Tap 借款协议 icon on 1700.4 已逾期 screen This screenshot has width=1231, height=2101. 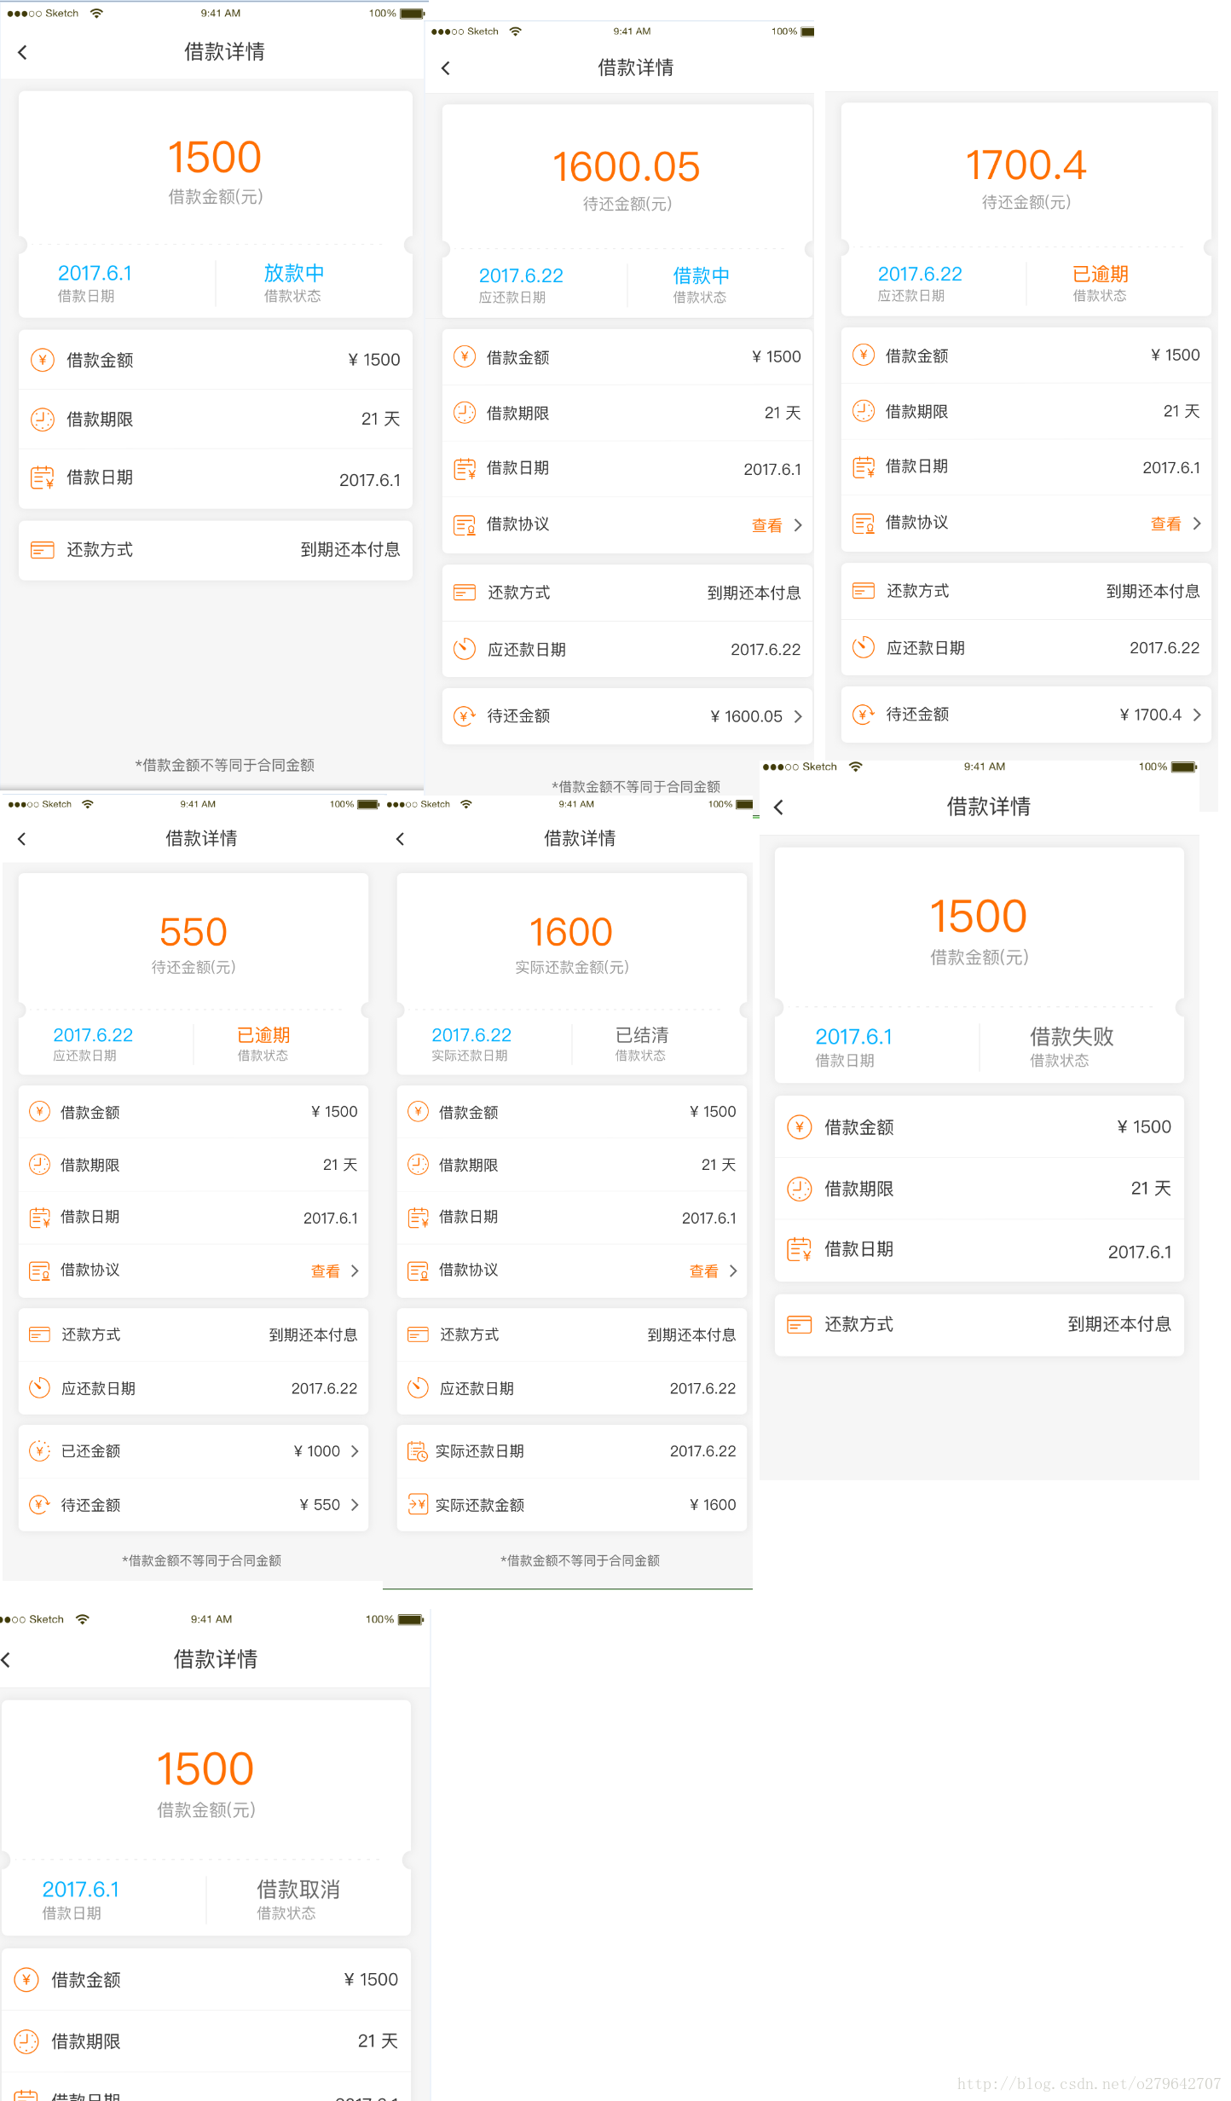click(864, 523)
